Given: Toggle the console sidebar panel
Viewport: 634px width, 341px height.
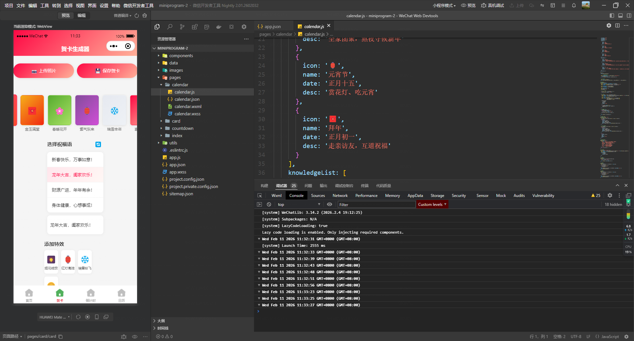Looking at the screenshot, I should [x=260, y=205].
